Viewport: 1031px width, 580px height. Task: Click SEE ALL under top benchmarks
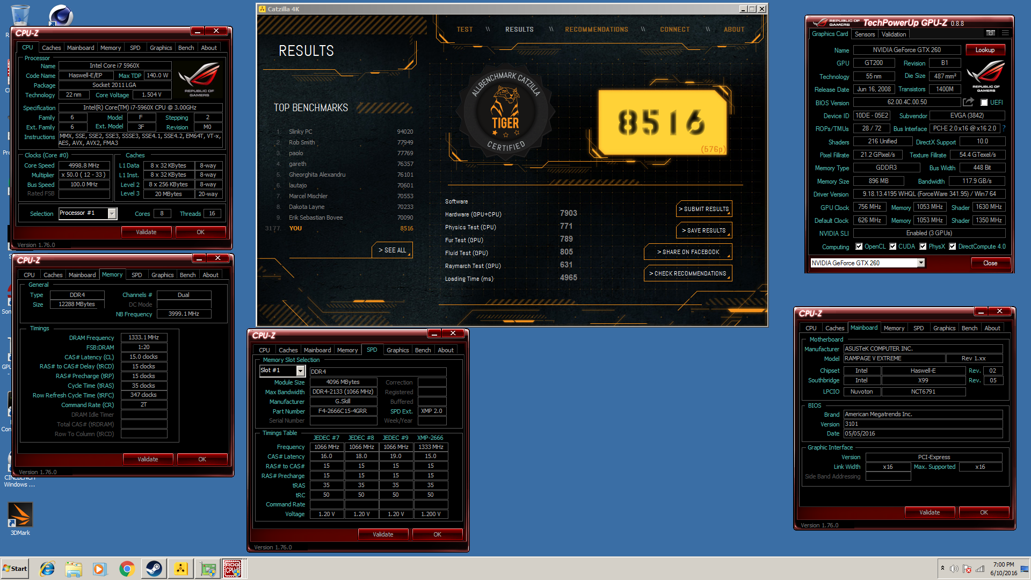pos(392,250)
